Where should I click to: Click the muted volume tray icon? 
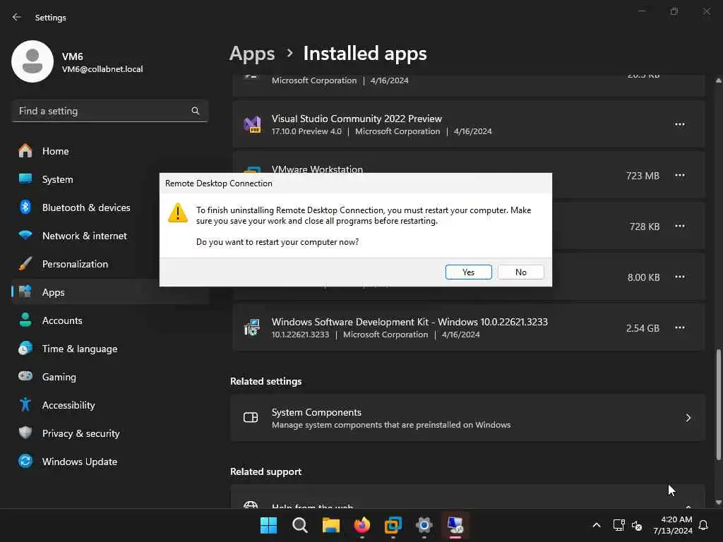pos(637,525)
